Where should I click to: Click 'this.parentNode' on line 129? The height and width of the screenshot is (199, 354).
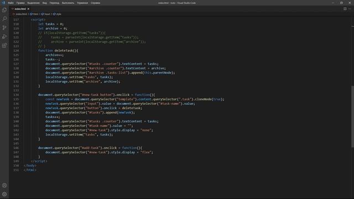(158, 73)
